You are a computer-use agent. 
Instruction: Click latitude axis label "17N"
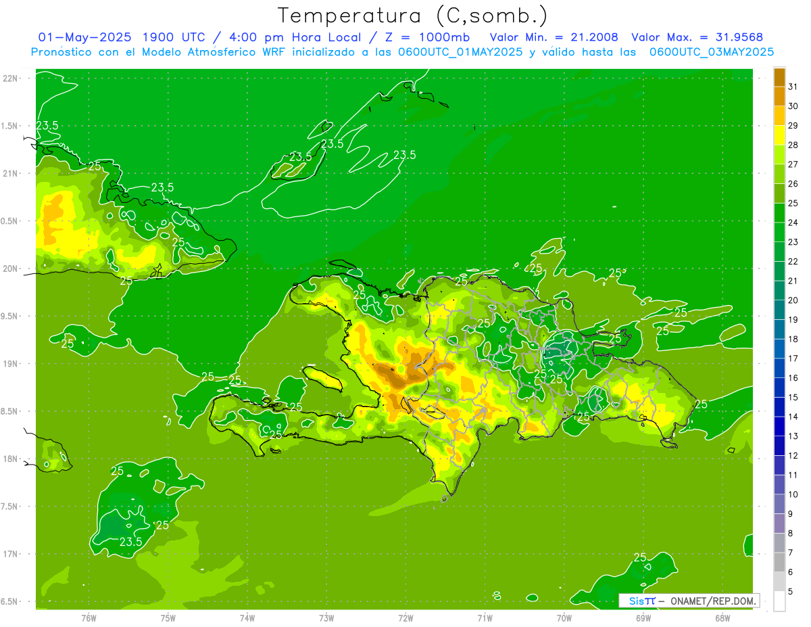(10, 554)
